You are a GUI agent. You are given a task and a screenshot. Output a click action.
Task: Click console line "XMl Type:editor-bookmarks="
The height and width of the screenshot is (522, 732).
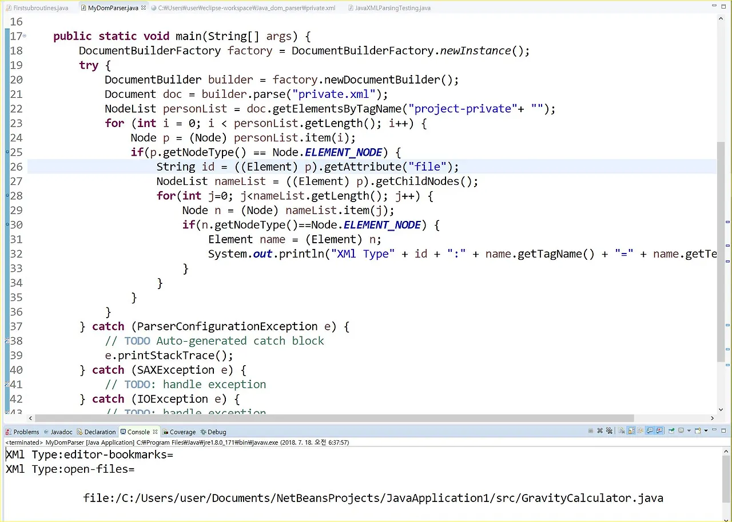89,455
